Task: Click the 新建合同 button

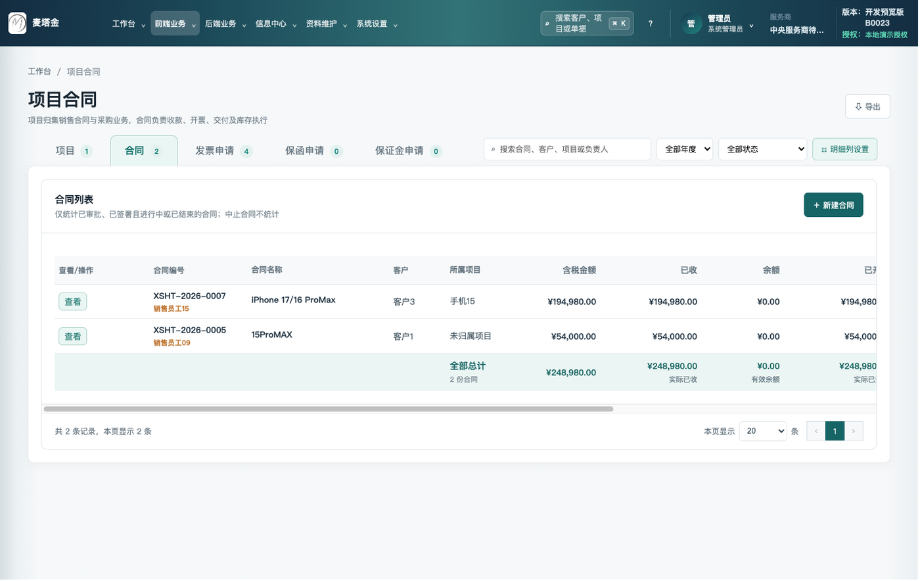Action: [x=835, y=206]
